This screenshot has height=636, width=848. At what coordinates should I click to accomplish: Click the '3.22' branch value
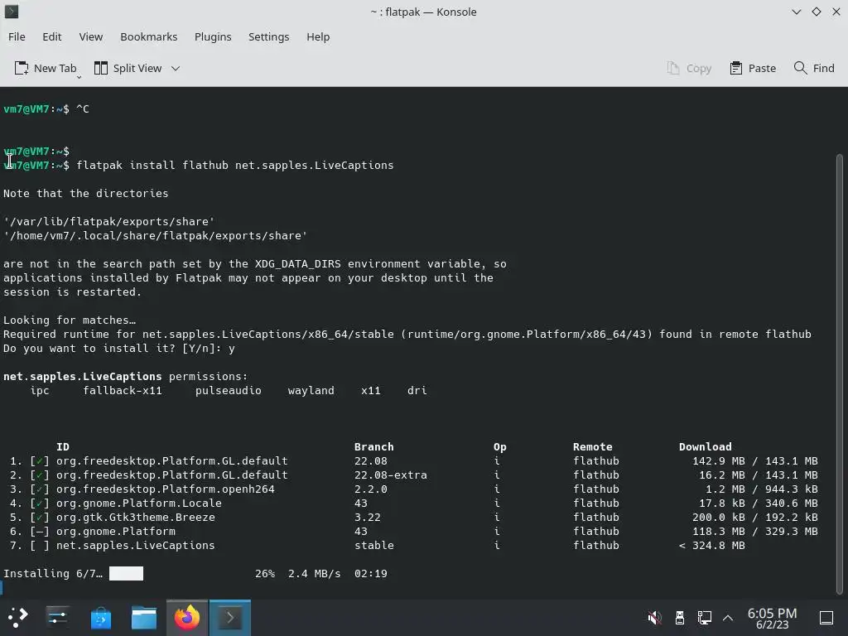pyautogui.click(x=367, y=517)
